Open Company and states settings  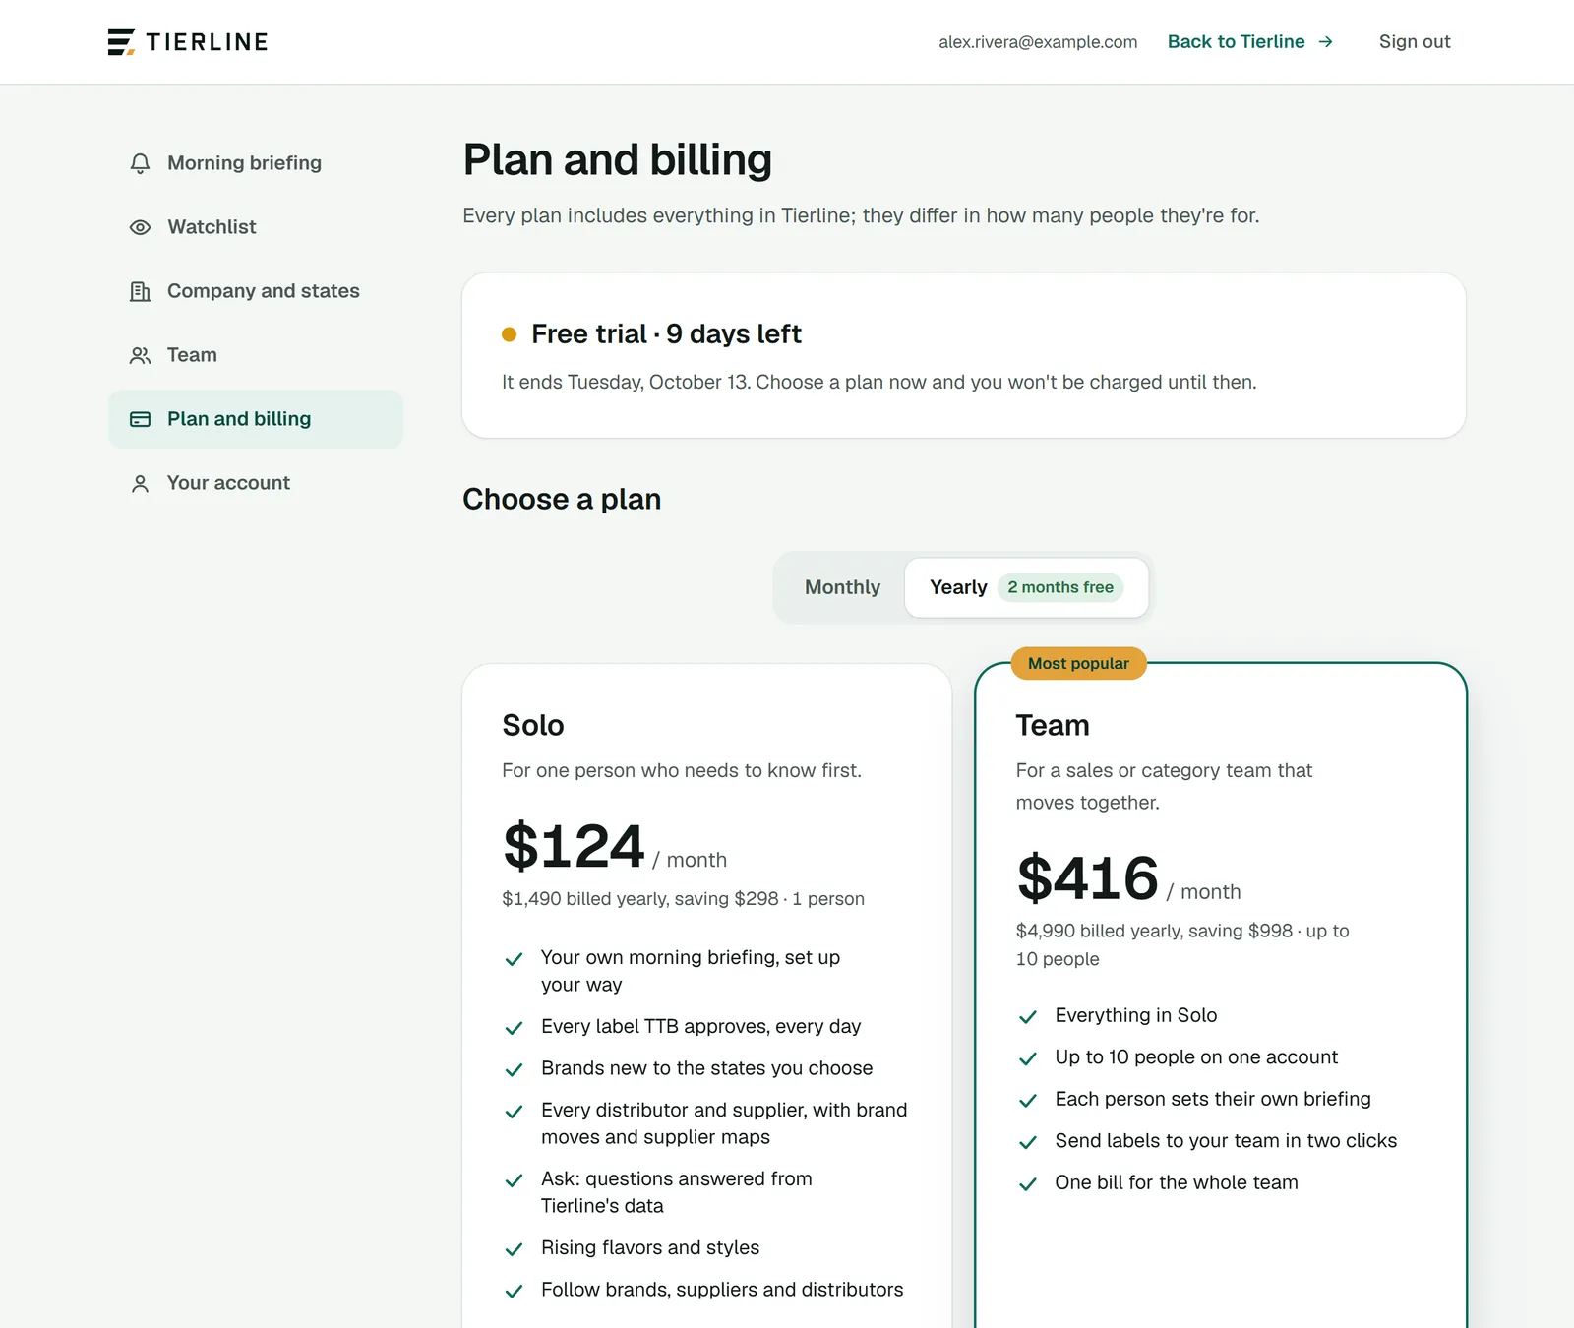pyautogui.click(x=256, y=291)
